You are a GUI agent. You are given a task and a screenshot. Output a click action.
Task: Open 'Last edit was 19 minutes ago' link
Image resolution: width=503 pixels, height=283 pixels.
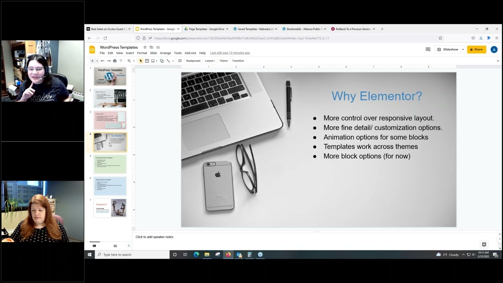230,53
